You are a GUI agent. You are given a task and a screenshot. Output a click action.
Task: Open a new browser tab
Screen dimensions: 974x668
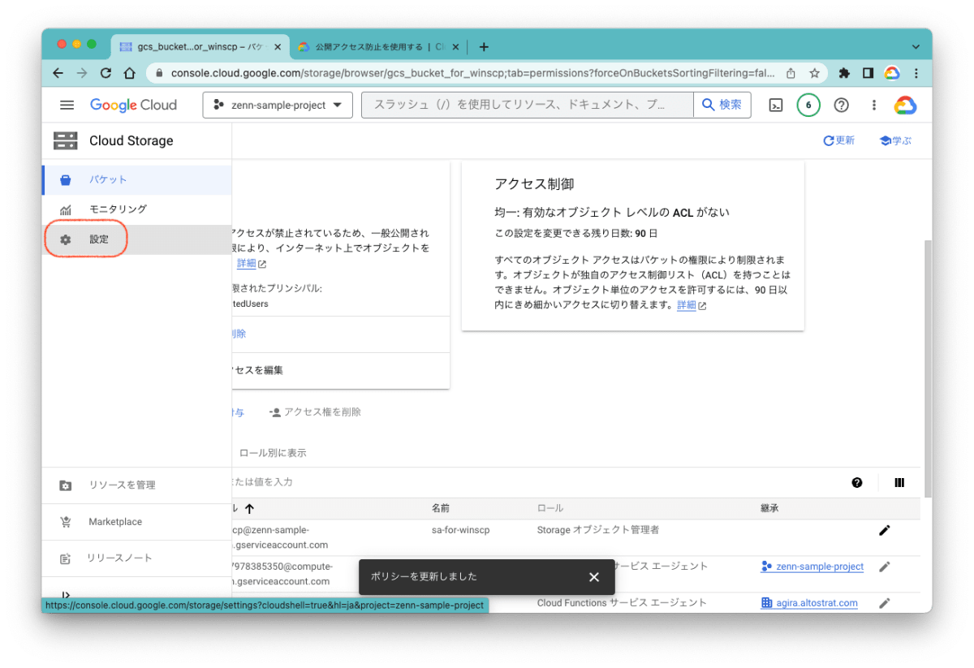[x=484, y=46]
